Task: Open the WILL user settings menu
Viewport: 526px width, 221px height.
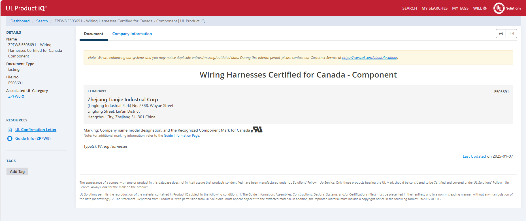Action: coord(480,8)
